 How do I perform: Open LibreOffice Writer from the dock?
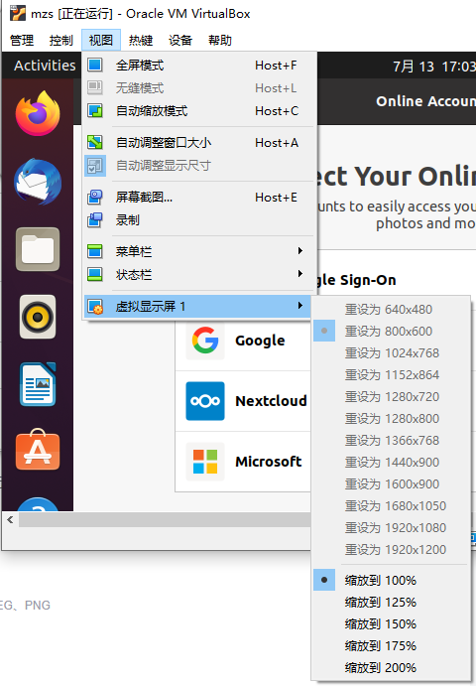(38, 384)
